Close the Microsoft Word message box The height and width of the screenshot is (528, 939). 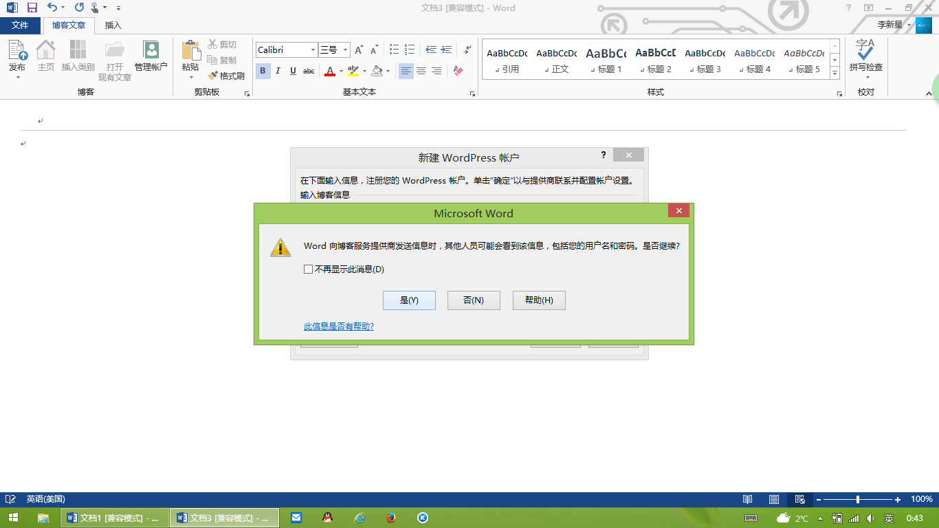[678, 211]
